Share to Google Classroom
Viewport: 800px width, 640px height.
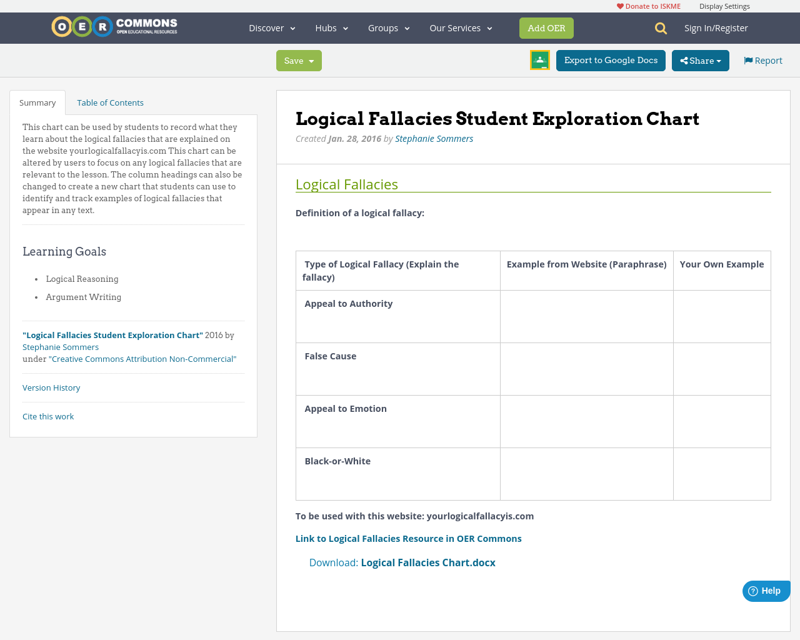click(x=539, y=59)
